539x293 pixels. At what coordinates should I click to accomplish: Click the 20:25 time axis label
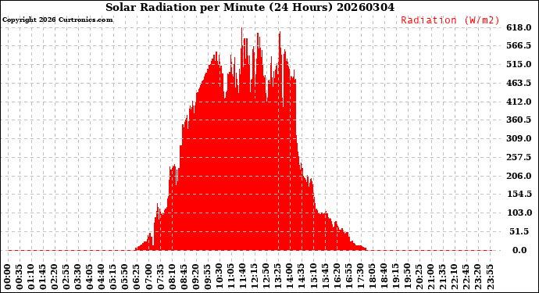tap(419, 277)
